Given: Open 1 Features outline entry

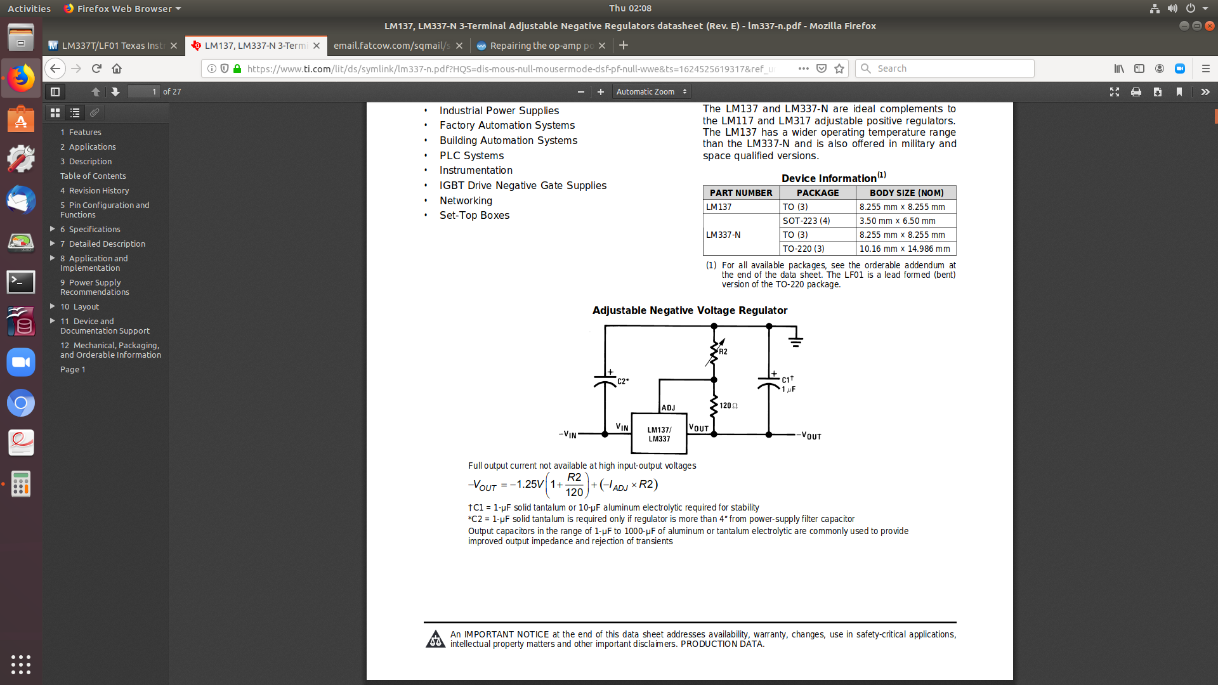Looking at the screenshot, I should [x=81, y=132].
